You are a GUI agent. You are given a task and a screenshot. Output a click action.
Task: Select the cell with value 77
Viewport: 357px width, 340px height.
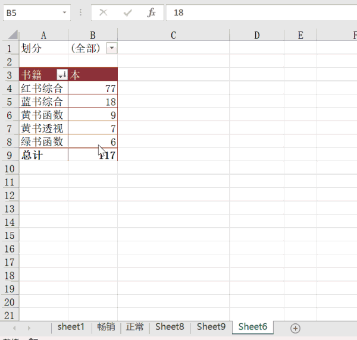tap(93, 88)
